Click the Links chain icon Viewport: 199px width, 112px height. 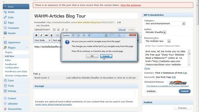(5, 17)
